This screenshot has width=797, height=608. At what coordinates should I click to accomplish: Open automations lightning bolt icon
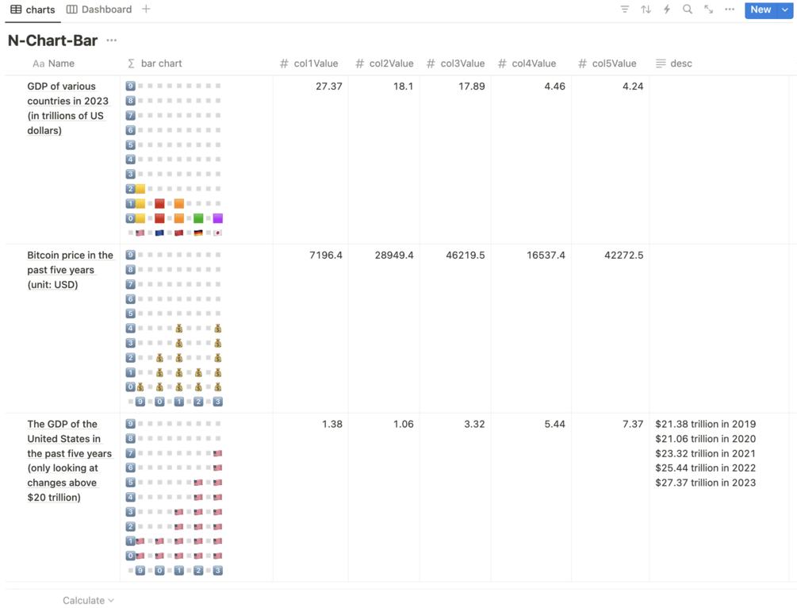coord(667,10)
